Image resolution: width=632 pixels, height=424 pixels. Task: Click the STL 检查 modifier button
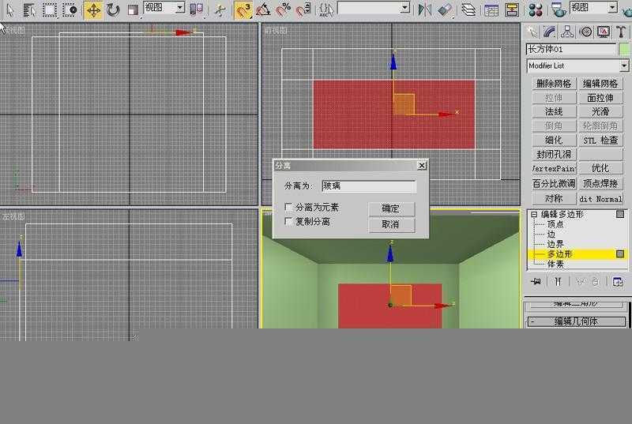(x=600, y=140)
